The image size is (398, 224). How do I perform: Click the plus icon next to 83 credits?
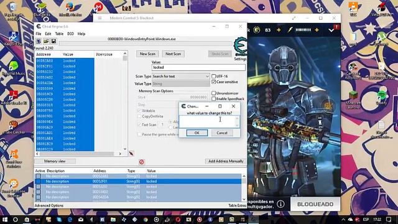(279, 30)
